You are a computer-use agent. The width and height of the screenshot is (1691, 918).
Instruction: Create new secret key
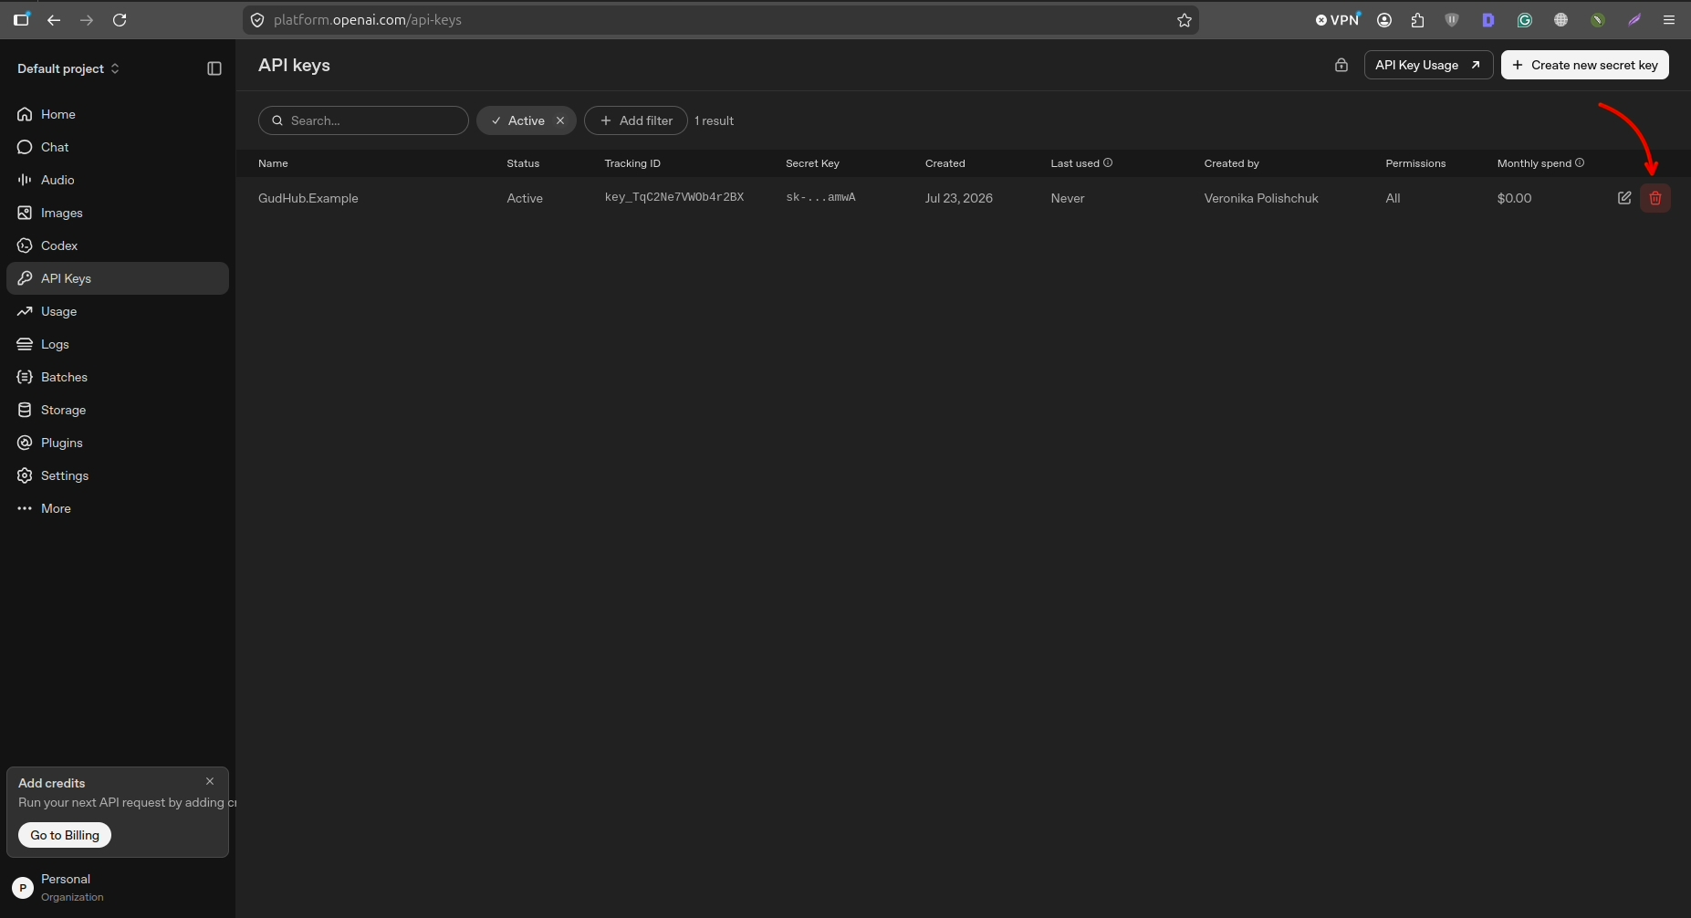(1585, 65)
